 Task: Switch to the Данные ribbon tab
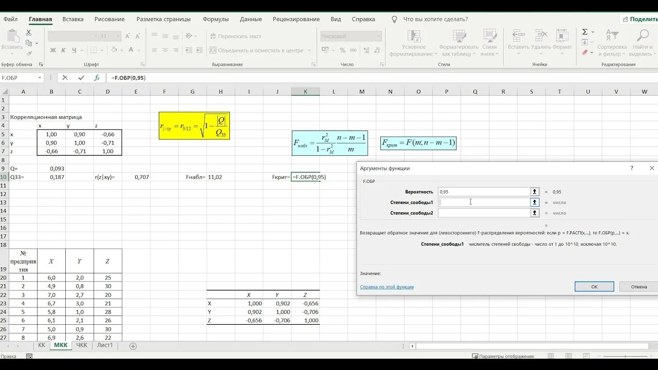251,19
